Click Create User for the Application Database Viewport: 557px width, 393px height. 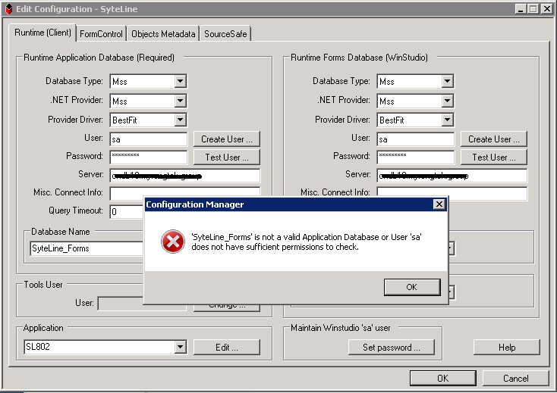pyautogui.click(x=227, y=139)
